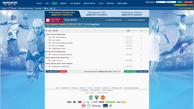Expand outcomes for Шахтер Донецк - Динамо Киев
Viewport: 194px width, 109px height.
coord(141,66)
